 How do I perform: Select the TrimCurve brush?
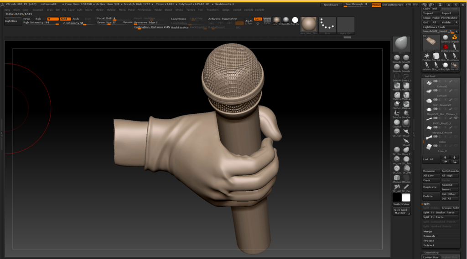click(397, 113)
